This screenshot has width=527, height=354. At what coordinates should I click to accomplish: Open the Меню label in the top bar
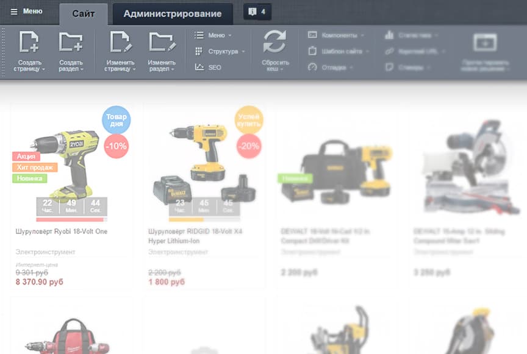tap(32, 12)
